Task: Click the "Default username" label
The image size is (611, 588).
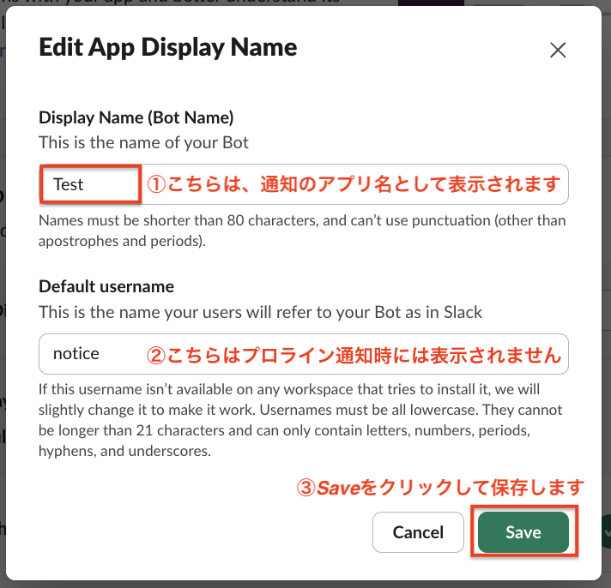Action: click(106, 286)
